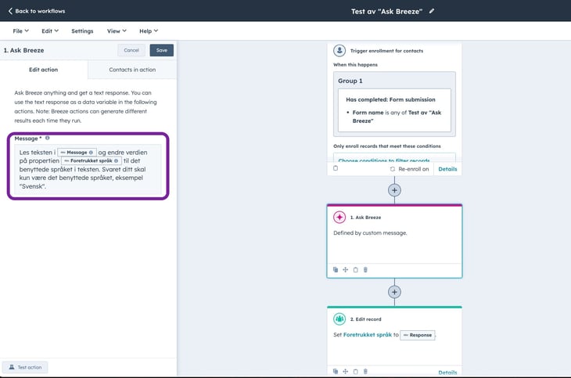Open the info tooltip next to the Message label
Viewport: 571px width, 378px height.
click(48, 139)
